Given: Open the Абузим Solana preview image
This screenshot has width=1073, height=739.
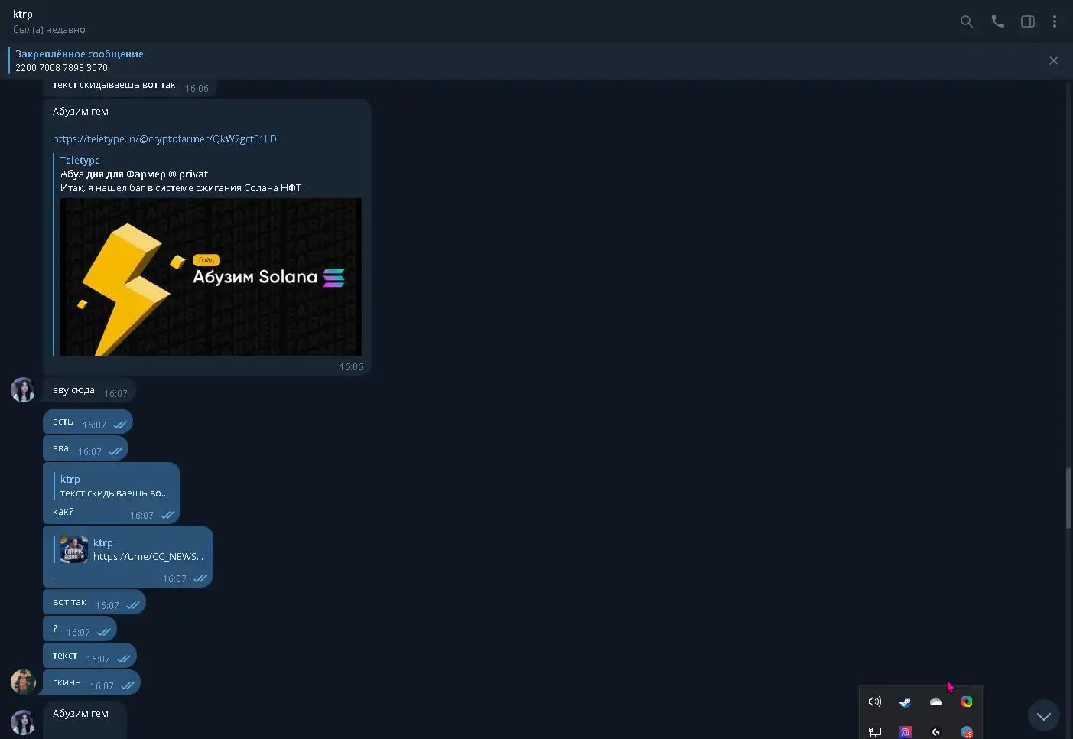Looking at the screenshot, I should coord(210,277).
